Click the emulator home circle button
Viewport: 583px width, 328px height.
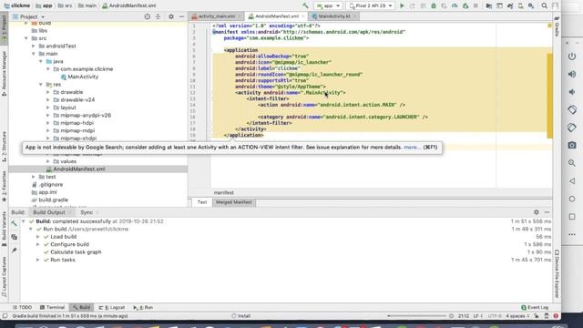click(572, 199)
